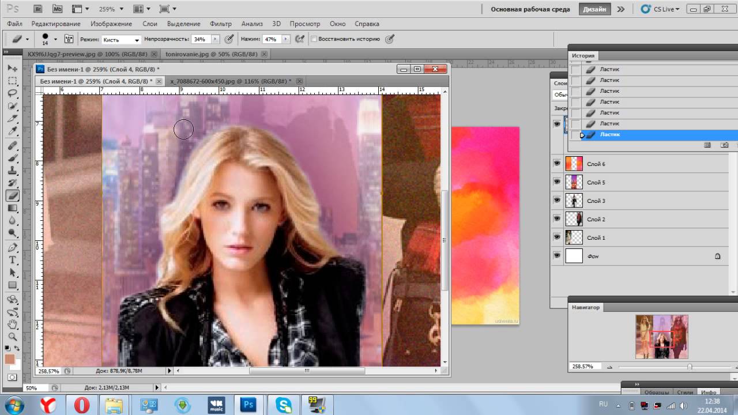Hide layer Слой 6
This screenshot has width=738, height=415.
click(x=557, y=164)
